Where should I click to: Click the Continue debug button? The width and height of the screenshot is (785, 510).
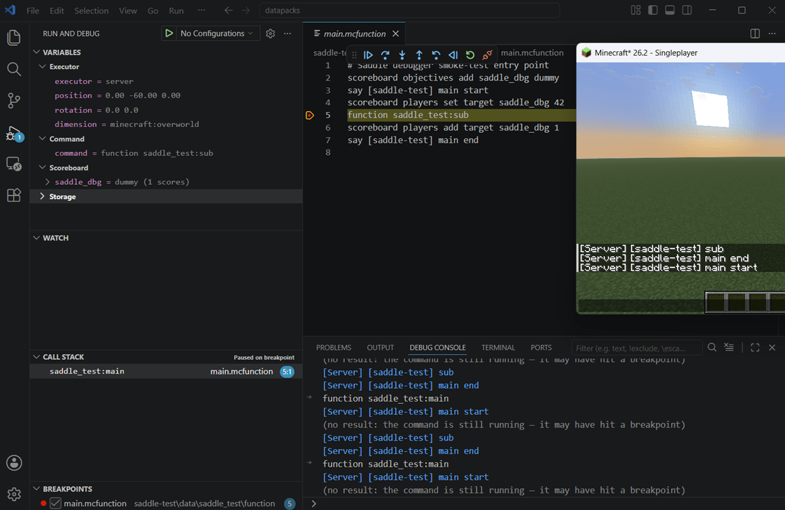coord(368,55)
